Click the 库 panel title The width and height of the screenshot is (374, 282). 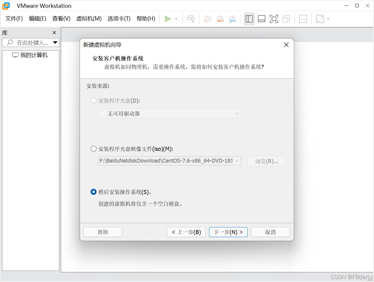coord(5,33)
